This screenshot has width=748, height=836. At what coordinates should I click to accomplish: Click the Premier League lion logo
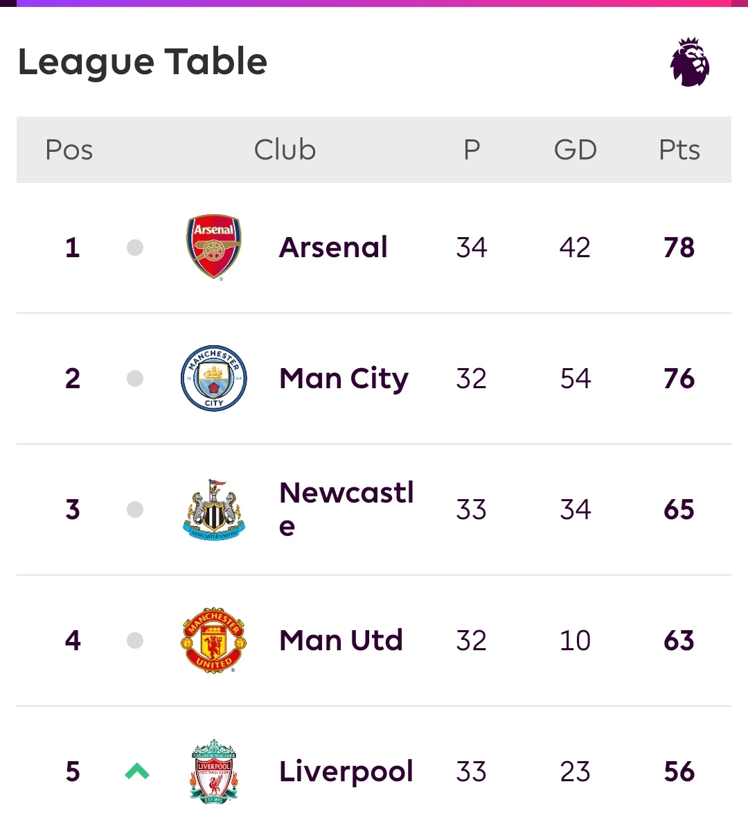690,62
